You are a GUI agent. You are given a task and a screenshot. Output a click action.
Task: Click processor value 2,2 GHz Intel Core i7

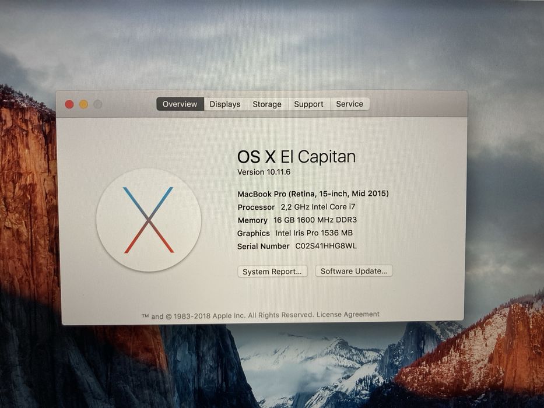coord(318,207)
